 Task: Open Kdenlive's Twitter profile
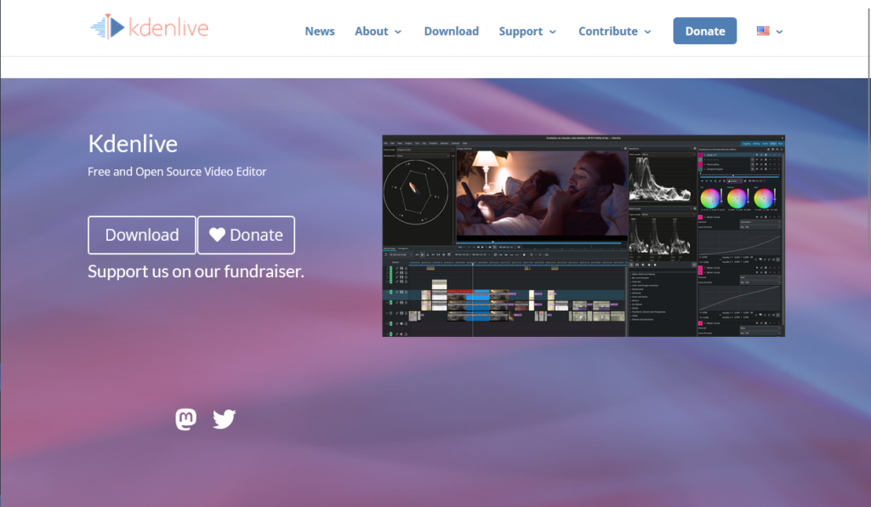pyautogui.click(x=225, y=419)
